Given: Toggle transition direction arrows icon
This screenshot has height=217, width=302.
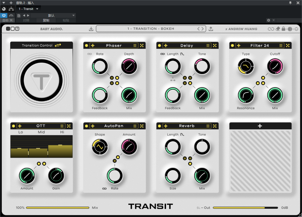Looking at the screenshot, I should coord(58,45).
